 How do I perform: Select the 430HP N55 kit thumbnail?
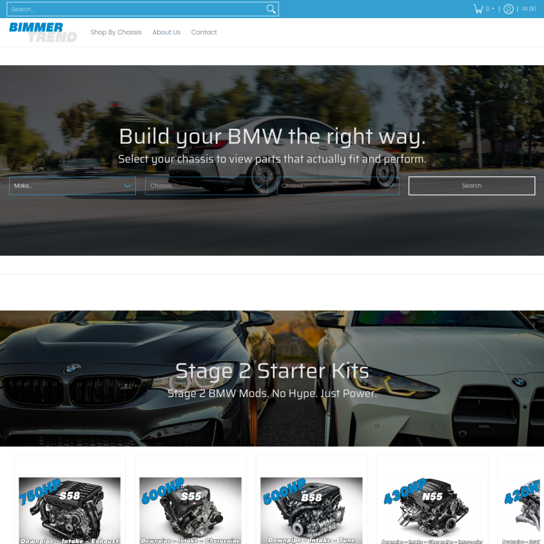click(432, 510)
